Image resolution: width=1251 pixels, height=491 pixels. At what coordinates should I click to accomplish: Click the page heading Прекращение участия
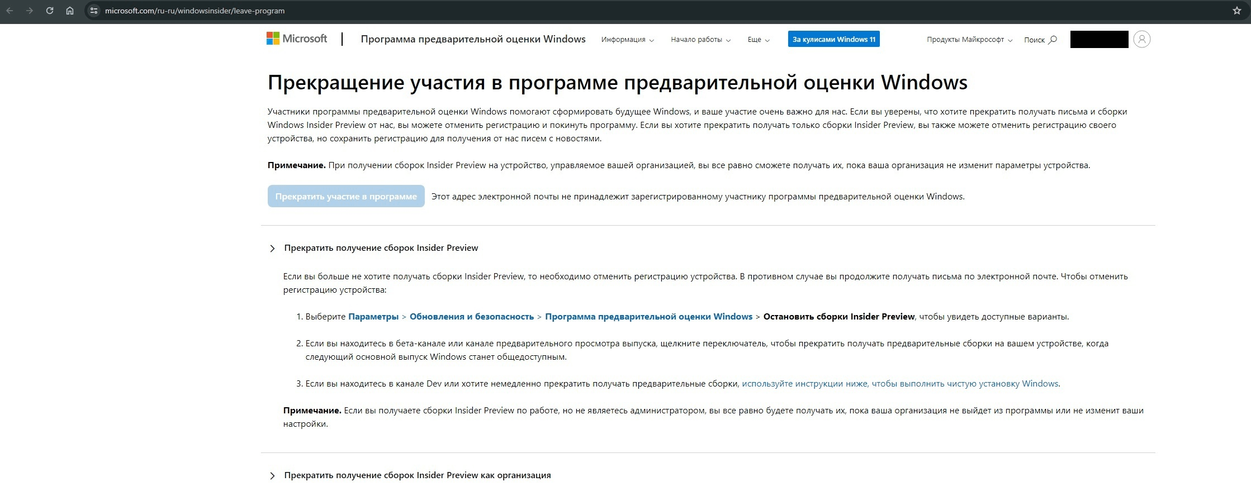point(617,82)
